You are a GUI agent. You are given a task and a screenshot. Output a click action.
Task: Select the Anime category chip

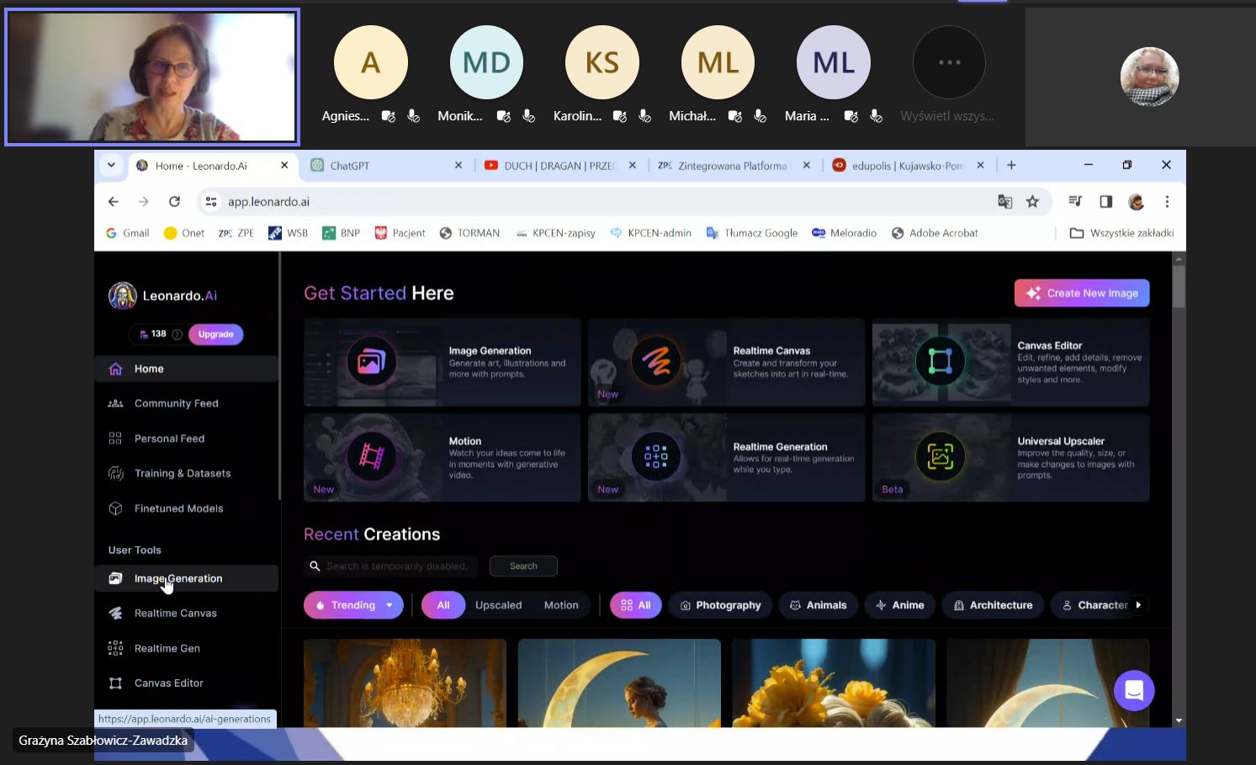pos(900,605)
